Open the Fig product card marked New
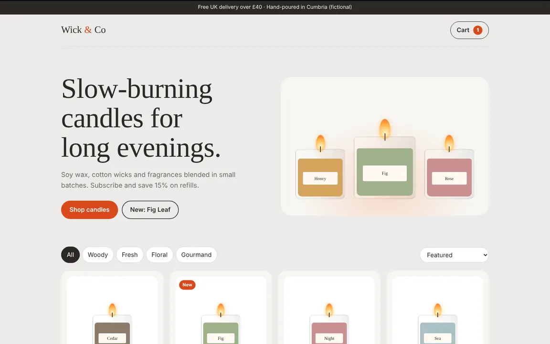The width and height of the screenshot is (550, 344). (221, 308)
